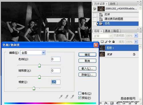Click the lock all padlock icon
The width and height of the screenshot is (143, 105).
pos(113,42)
